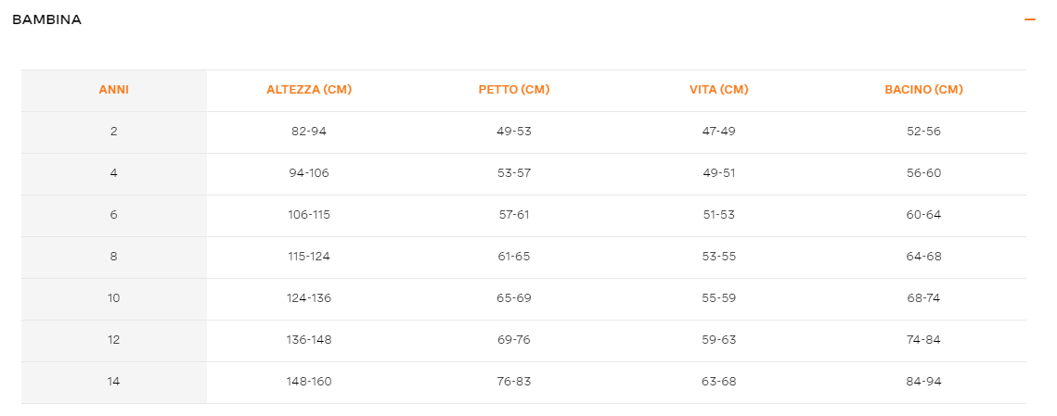Select the 55-59 waist measurement cell
The image size is (1057, 416).
click(719, 298)
